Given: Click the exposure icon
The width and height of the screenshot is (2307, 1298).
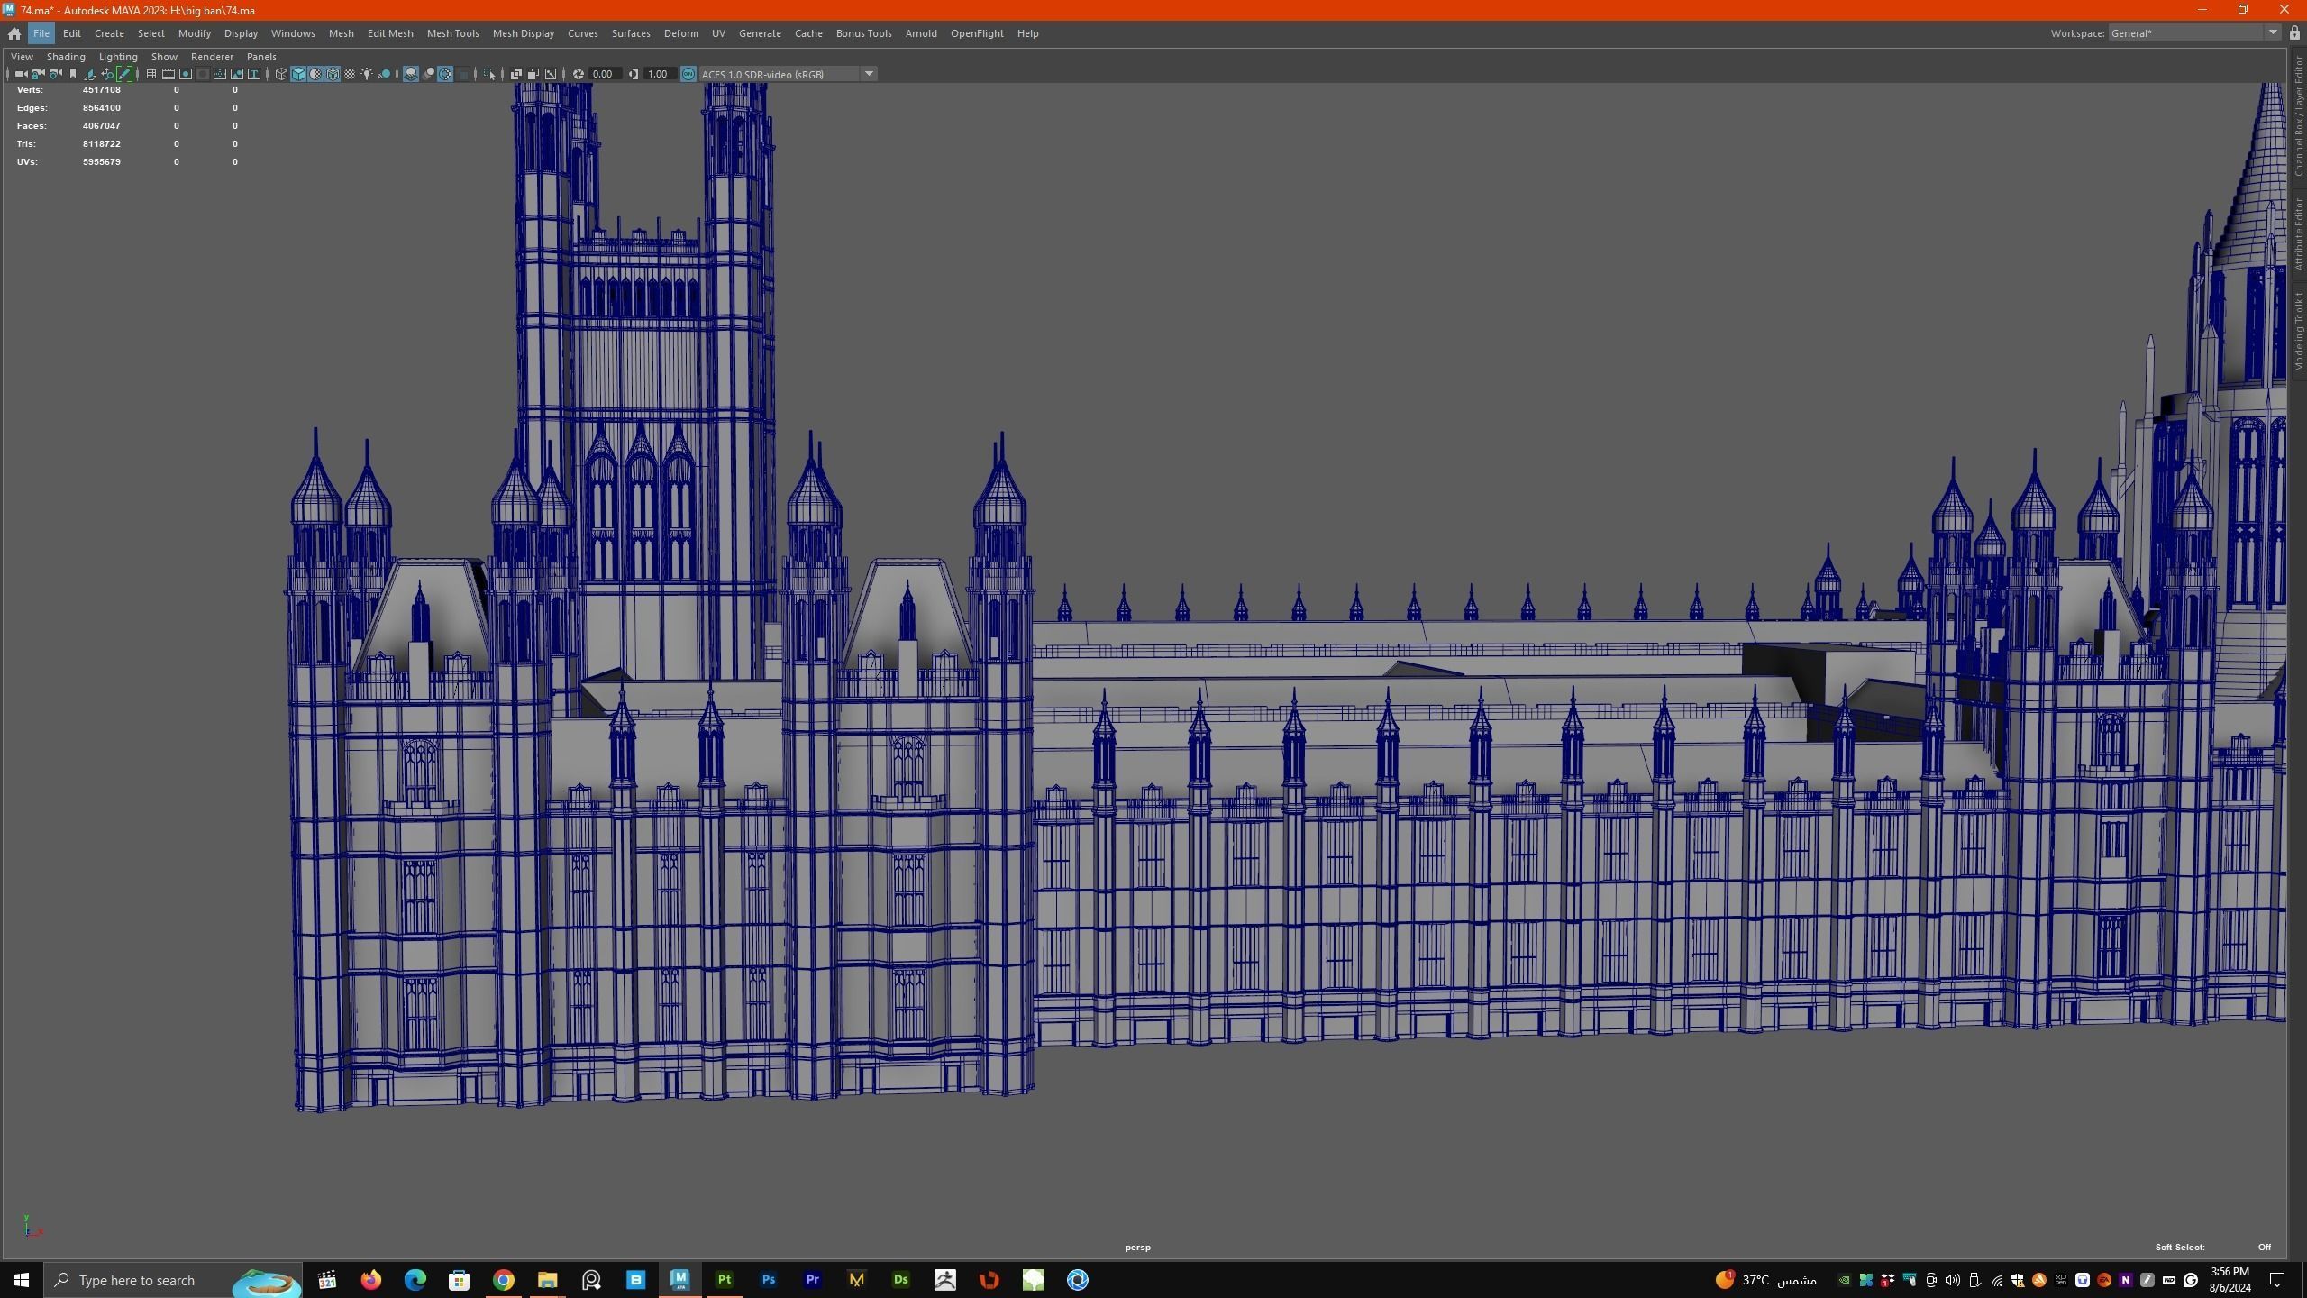Looking at the screenshot, I should pyautogui.click(x=579, y=74).
